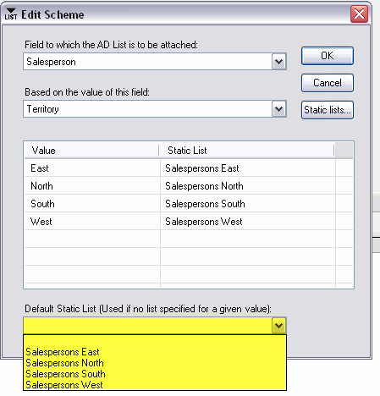
Task: Pick Salespersons West in the dropdown list
Action: pyautogui.click(x=64, y=385)
